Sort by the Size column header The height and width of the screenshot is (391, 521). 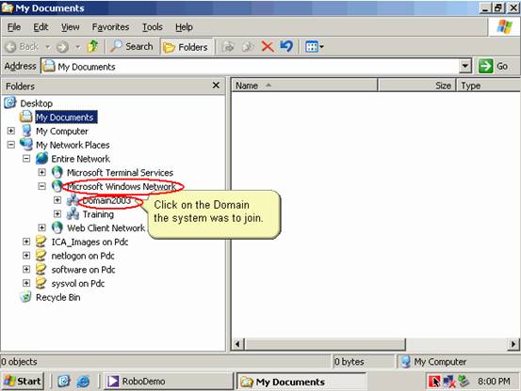pos(417,86)
